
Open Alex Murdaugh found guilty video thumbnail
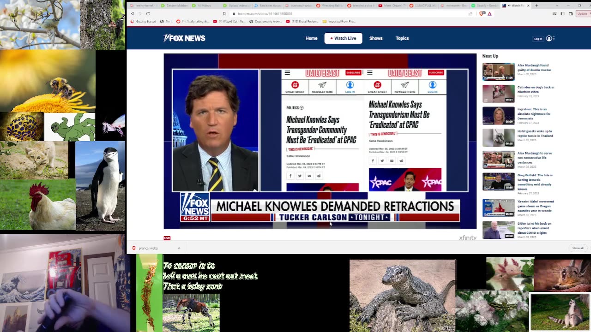(x=498, y=71)
